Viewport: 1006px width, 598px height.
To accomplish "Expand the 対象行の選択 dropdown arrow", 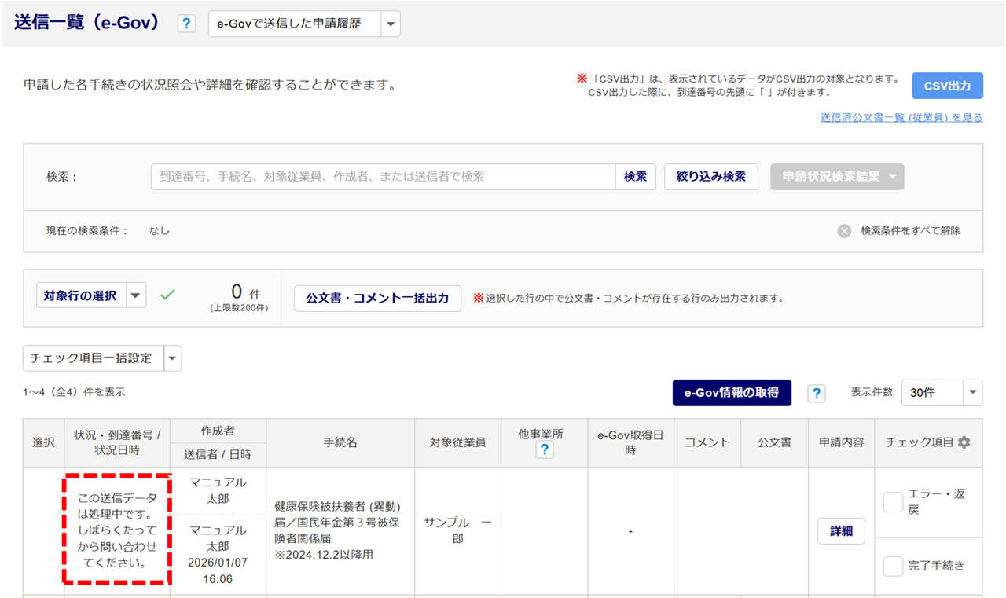I will coord(136,295).
